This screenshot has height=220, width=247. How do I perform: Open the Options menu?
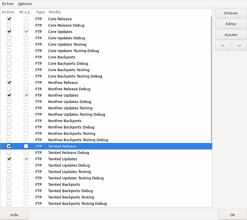(x=25, y=4)
